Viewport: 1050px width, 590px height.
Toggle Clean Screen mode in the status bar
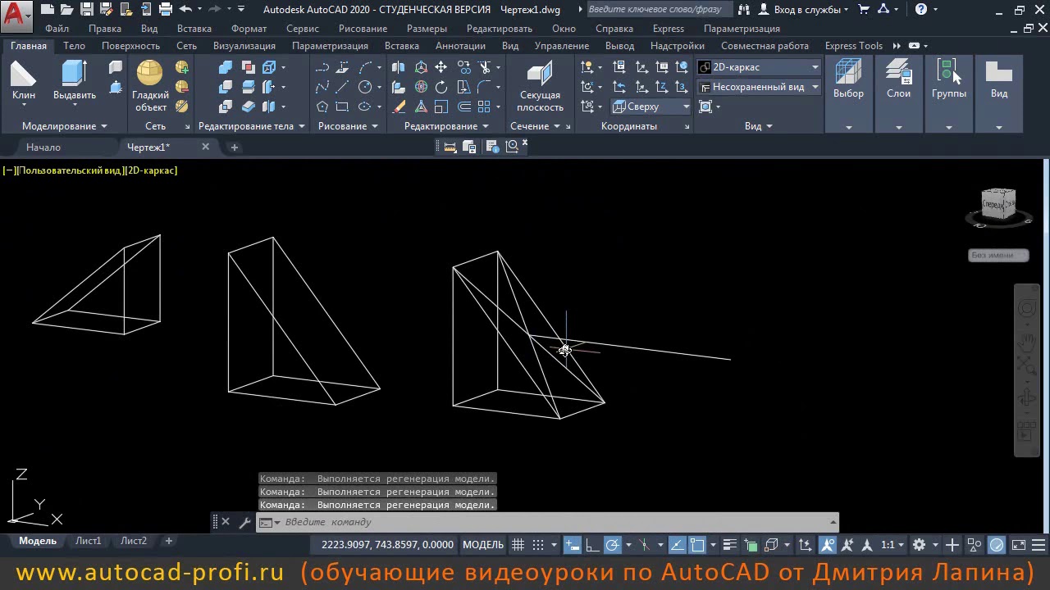click(1018, 544)
